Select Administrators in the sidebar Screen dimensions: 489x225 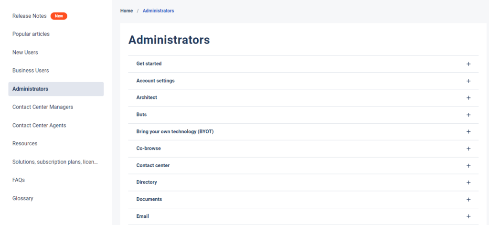tap(56, 89)
